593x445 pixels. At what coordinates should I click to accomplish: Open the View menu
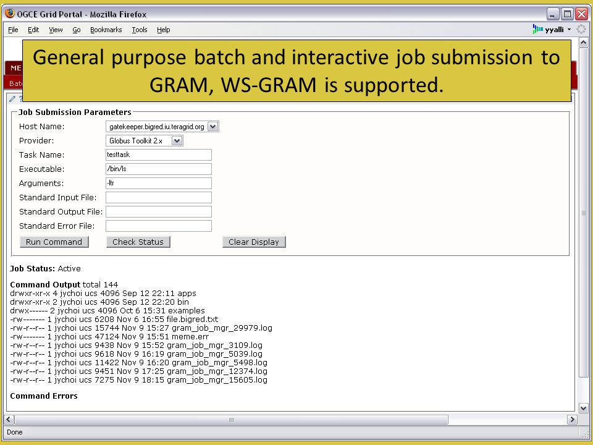click(x=56, y=30)
